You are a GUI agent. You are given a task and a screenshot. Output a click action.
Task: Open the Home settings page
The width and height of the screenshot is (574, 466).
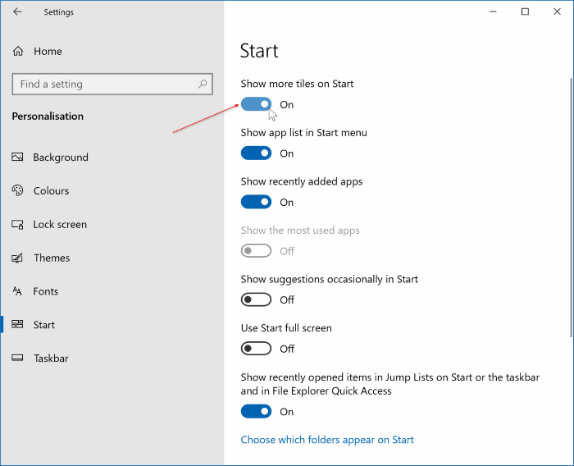(x=48, y=52)
